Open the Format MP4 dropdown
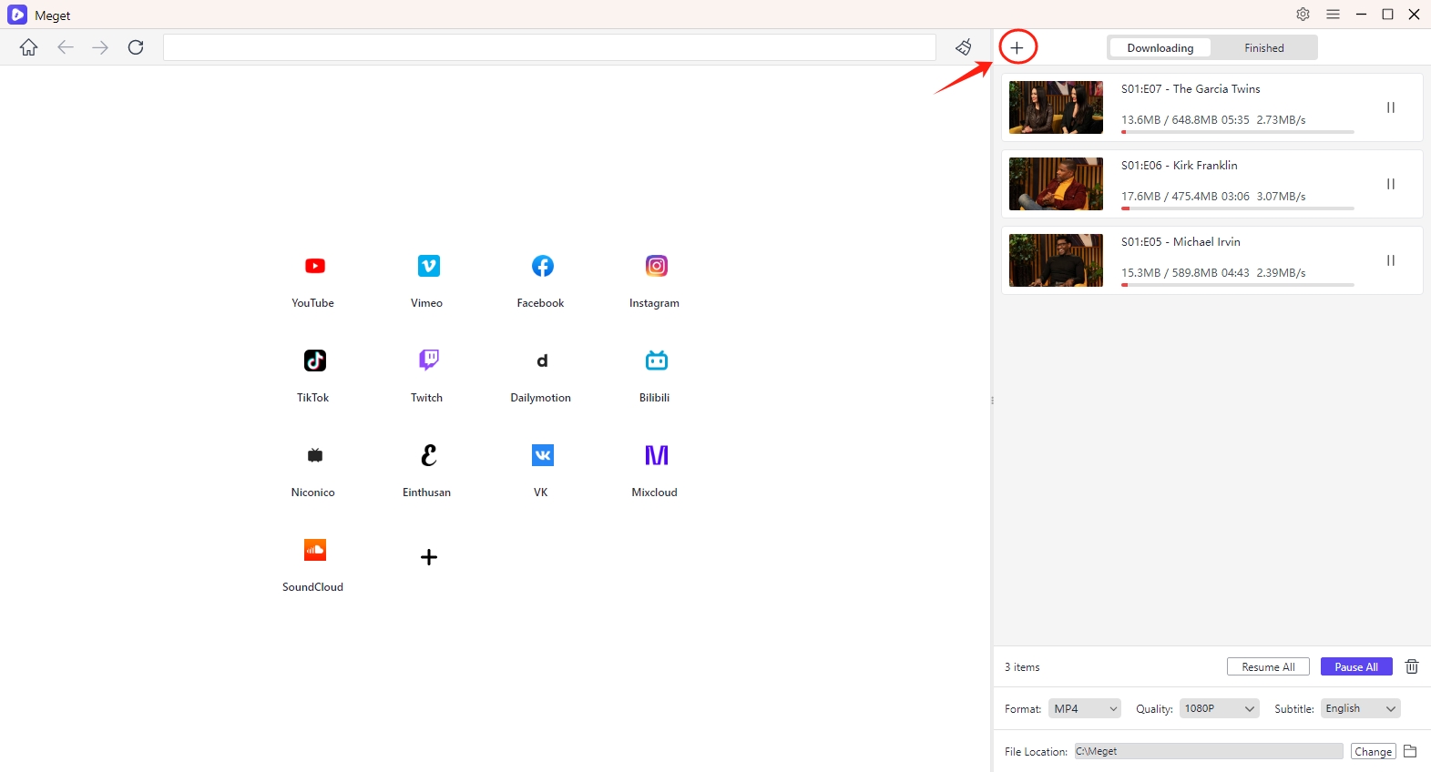 (1084, 708)
